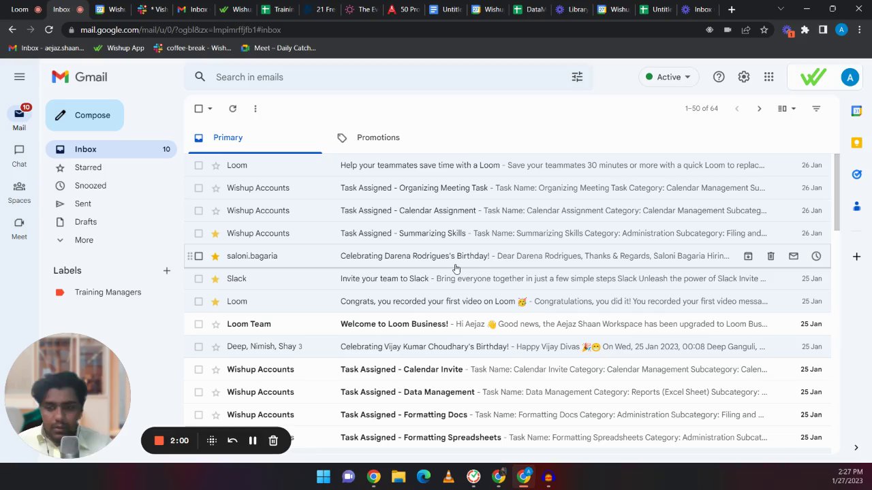Open the split pane mode dropdown arrow
The height and width of the screenshot is (490, 872).
click(x=794, y=109)
